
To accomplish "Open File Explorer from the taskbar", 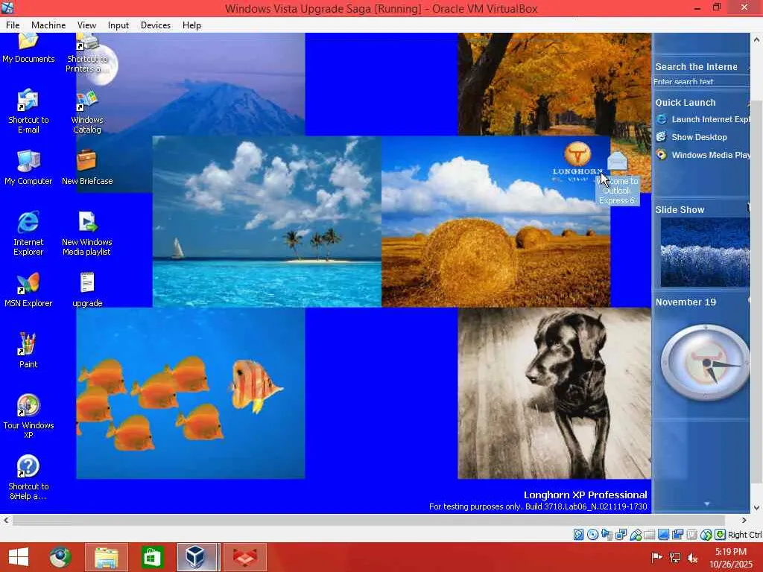I will coord(106,557).
